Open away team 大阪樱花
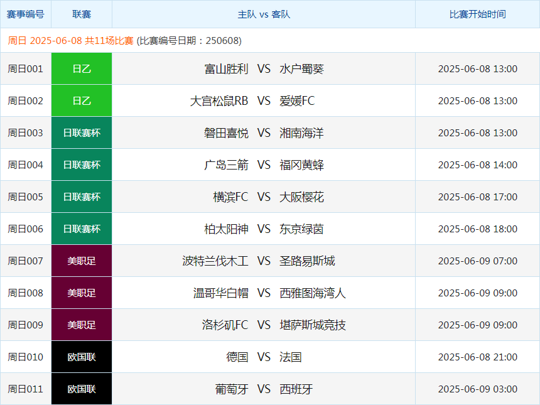540x405 pixels. (301, 197)
